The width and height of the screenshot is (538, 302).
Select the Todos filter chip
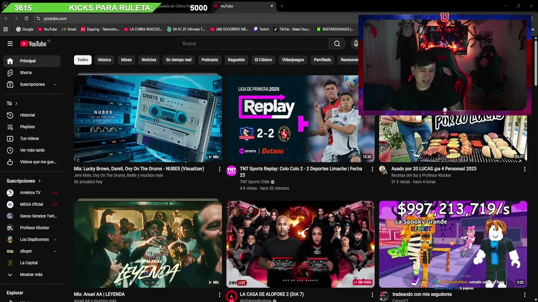coord(83,60)
